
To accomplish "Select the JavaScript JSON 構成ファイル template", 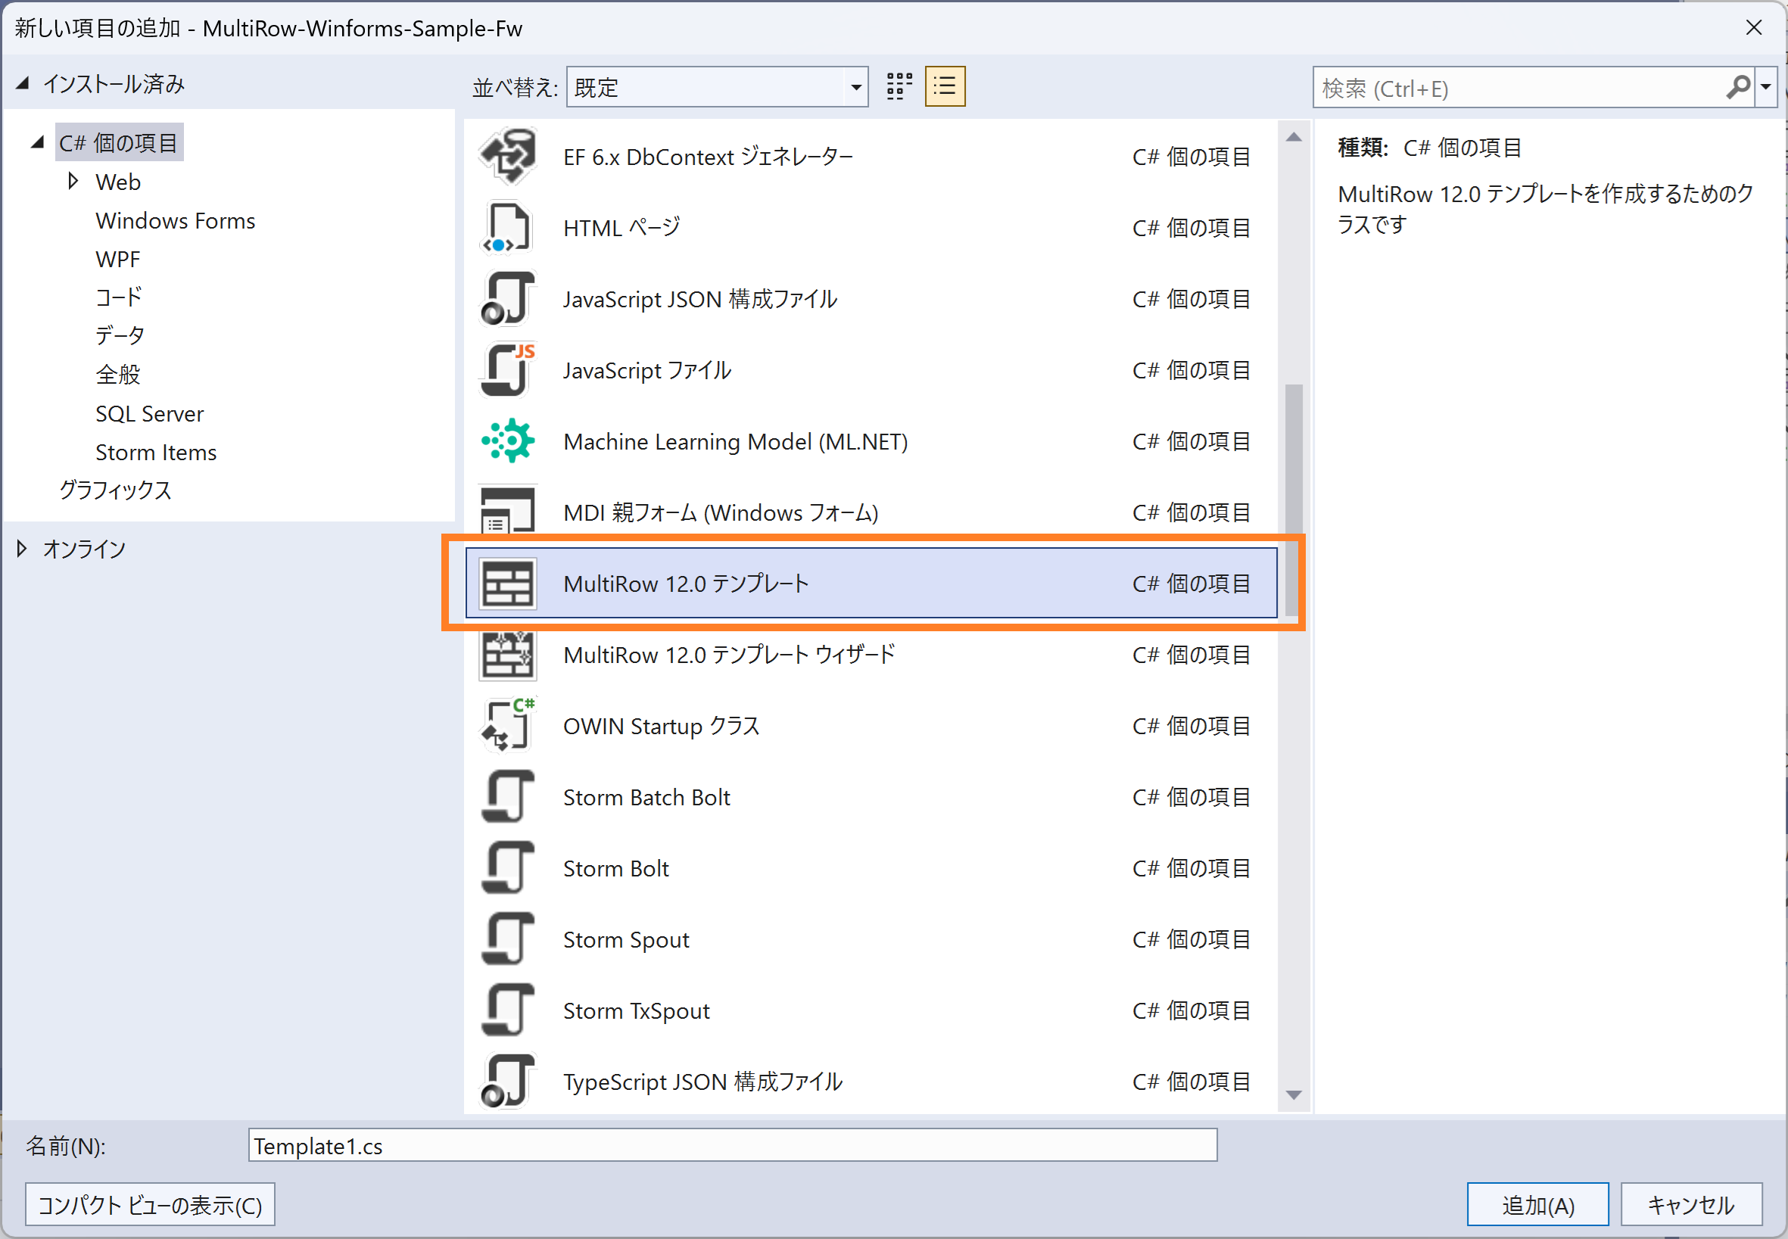I will tap(871, 299).
